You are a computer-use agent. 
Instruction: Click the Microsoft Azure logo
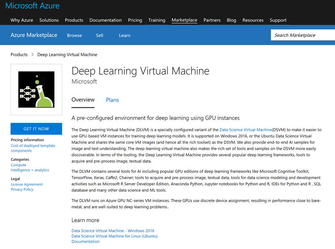(x=32, y=6)
